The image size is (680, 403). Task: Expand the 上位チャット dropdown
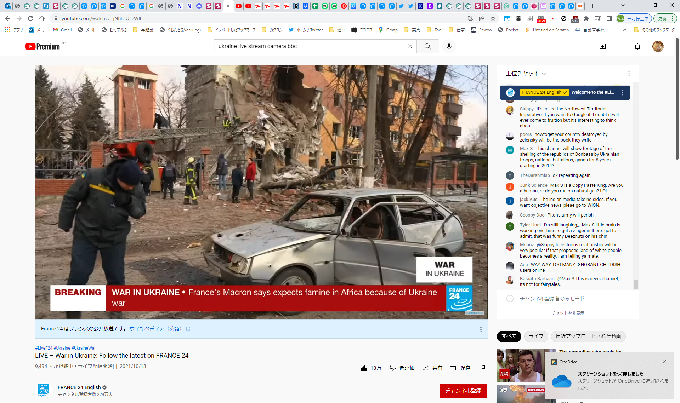[x=526, y=73]
